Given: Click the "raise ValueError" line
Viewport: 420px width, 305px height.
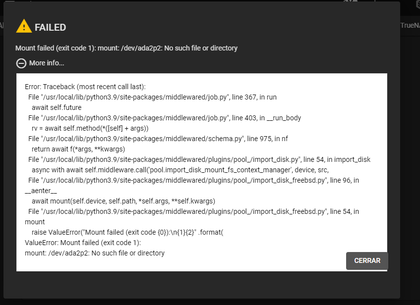Looking at the screenshot, I should 127,232.
